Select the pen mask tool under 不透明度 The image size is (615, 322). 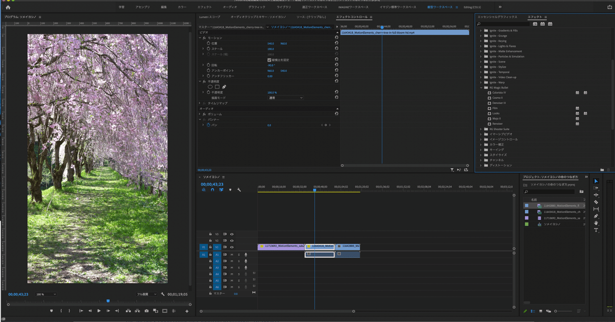pos(224,87)
